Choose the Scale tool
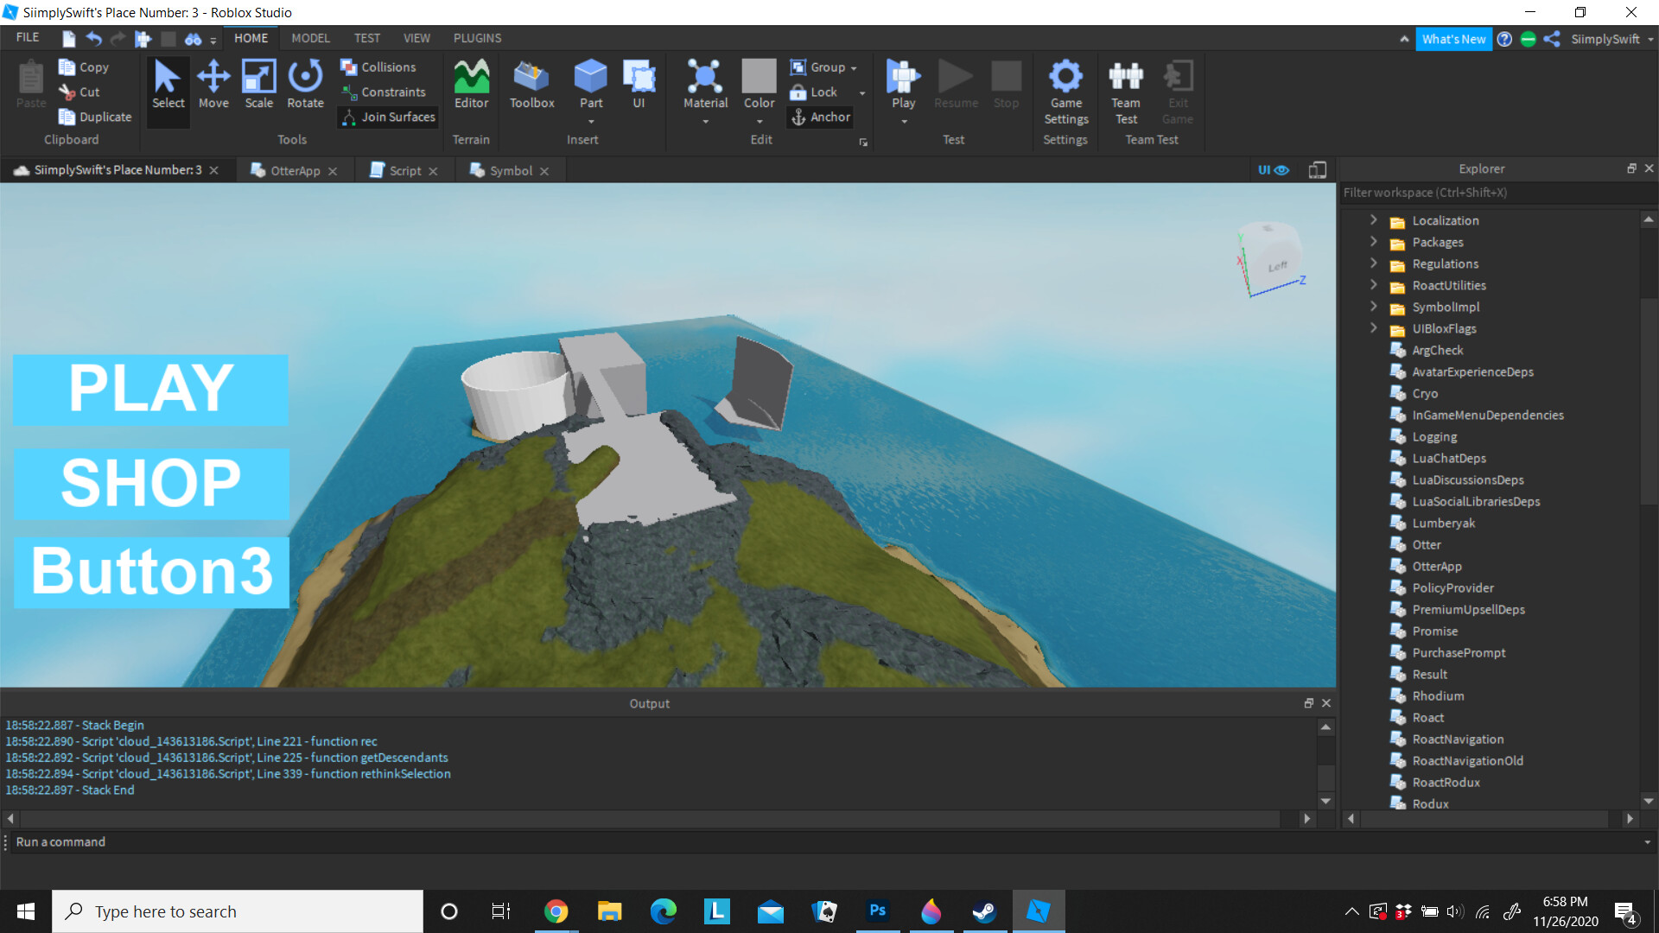Screen dimensions: 1659x933 click(x=258, y=85)
